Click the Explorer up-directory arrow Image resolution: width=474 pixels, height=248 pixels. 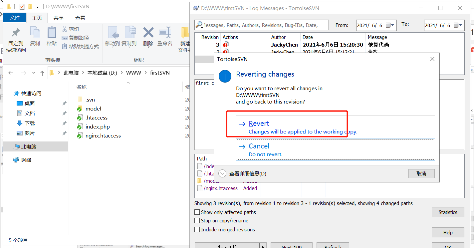42,73
